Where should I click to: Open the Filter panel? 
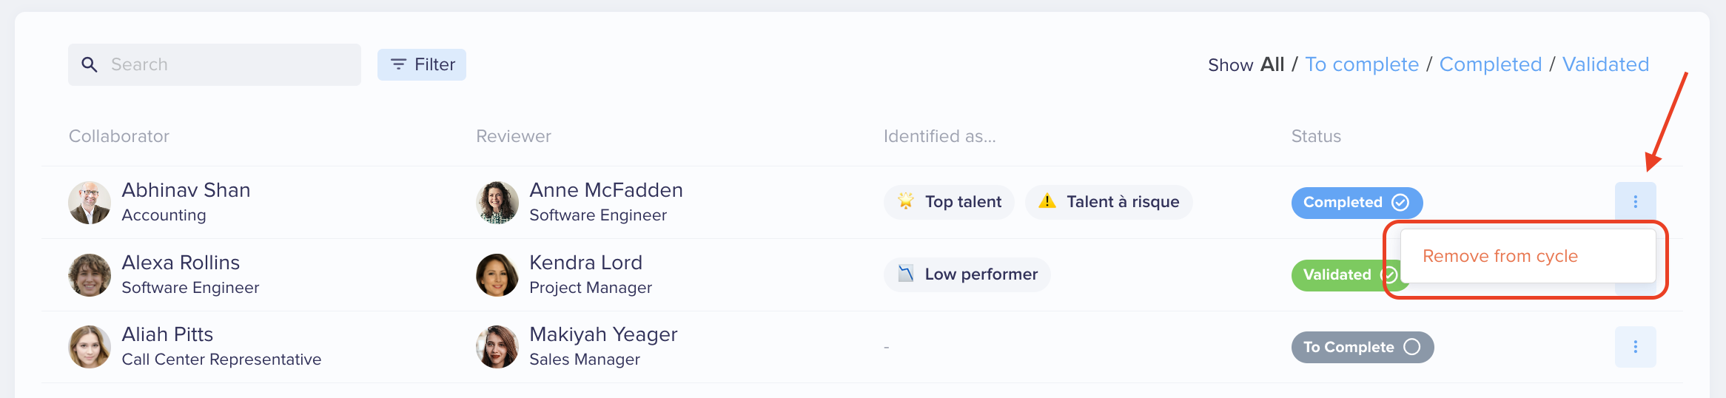(x=422, y=64)
